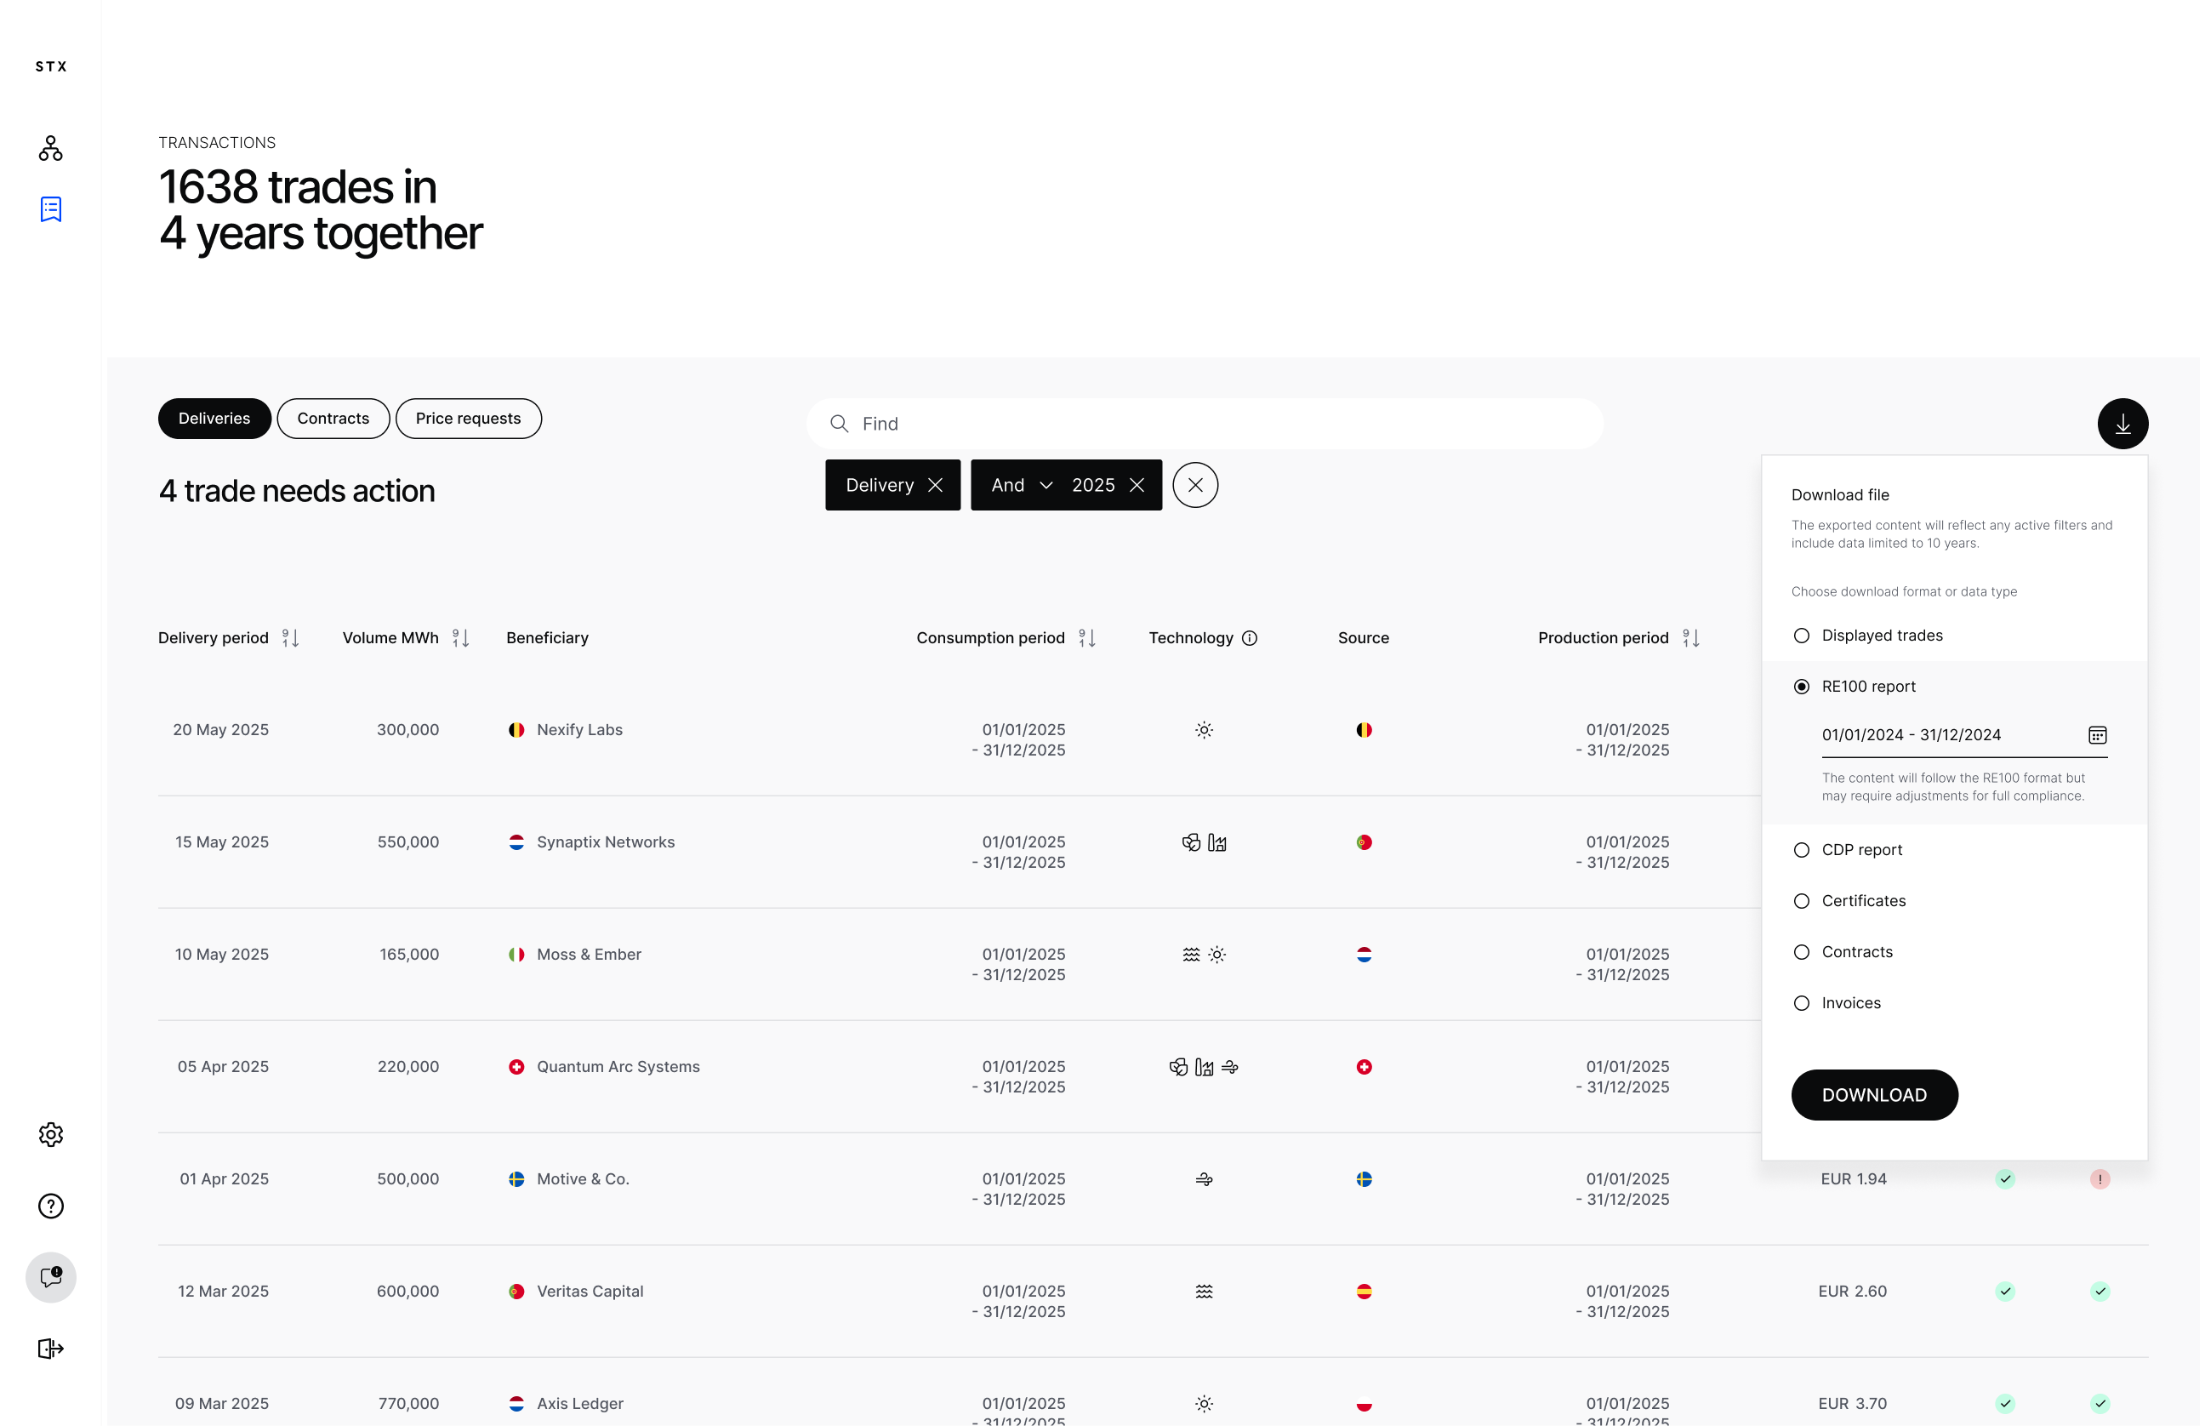Select the CDP report radio option

(1802, 850)
